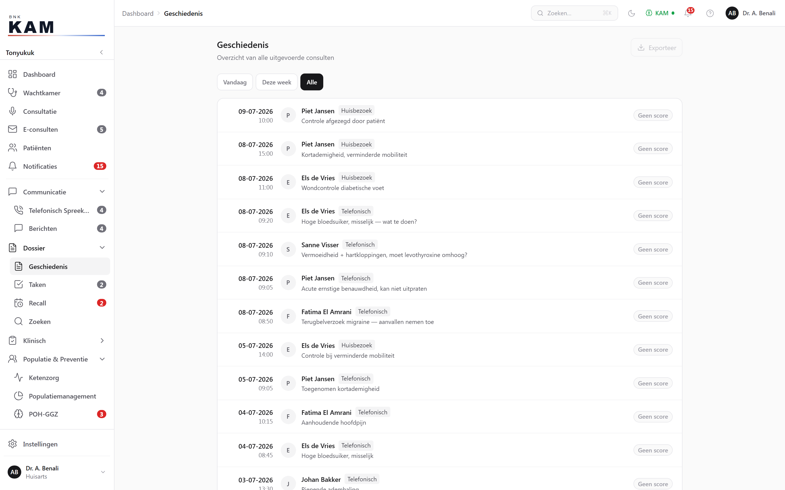Open 'Wondcontrole diabetische voet' consult

[x=449, y=182]
